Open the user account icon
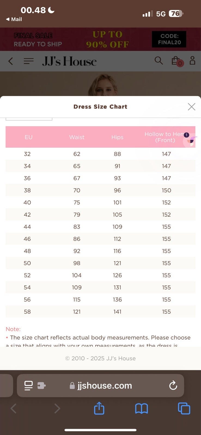 coord(192,60)
